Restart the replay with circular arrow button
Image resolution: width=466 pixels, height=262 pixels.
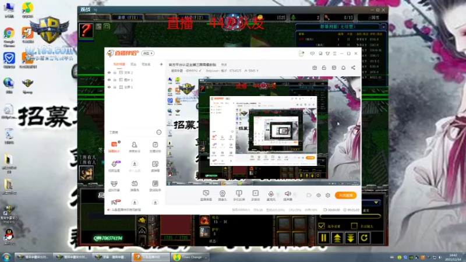pos(365,238)
